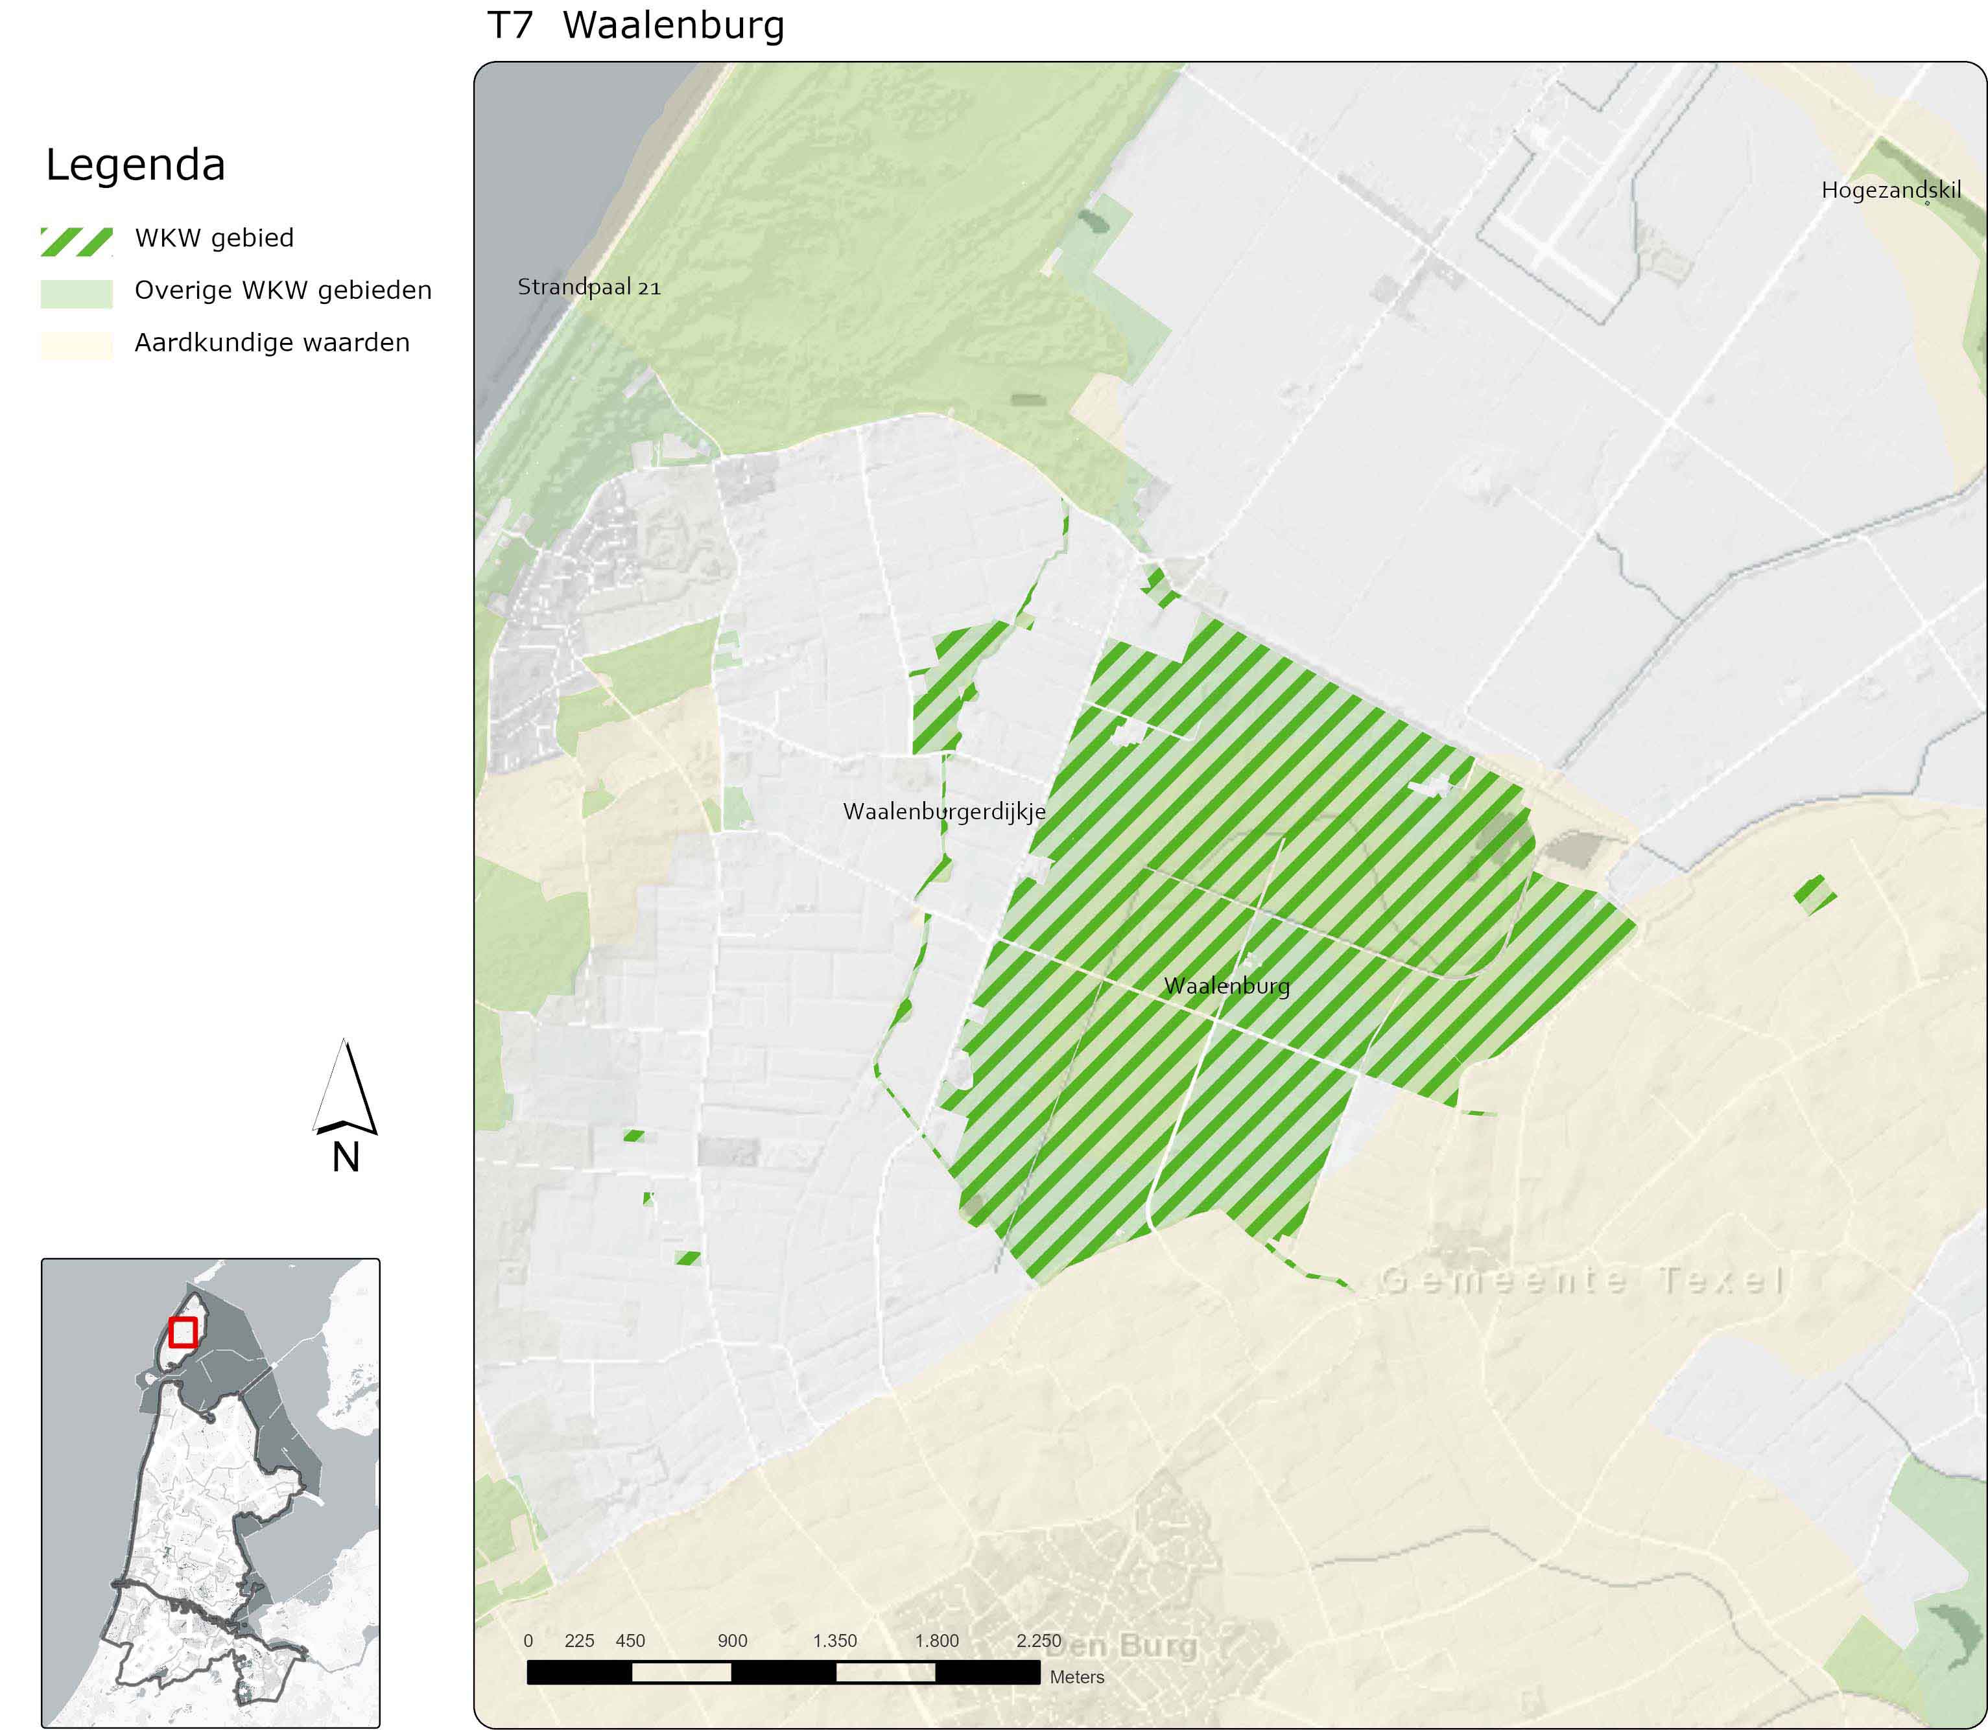Click the Meters unit label
Screen dimensions: 1988x1730
pos(1076,1677)
